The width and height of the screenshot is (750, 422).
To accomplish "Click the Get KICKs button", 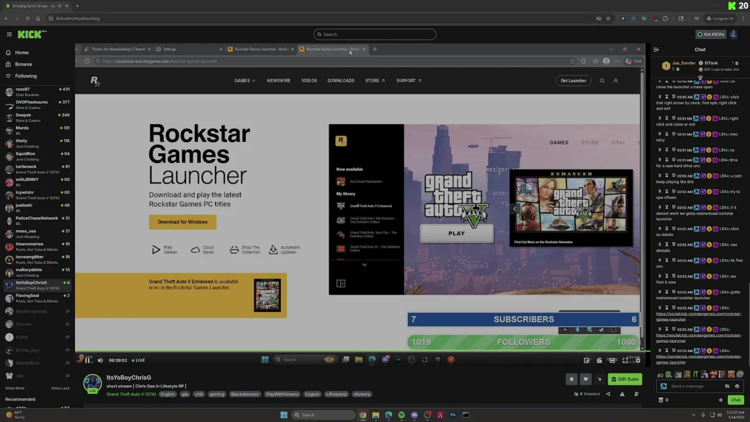I will [x=711, y=34].
